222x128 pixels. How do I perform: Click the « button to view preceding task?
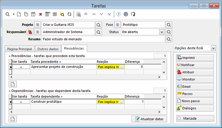pos(21,67)
